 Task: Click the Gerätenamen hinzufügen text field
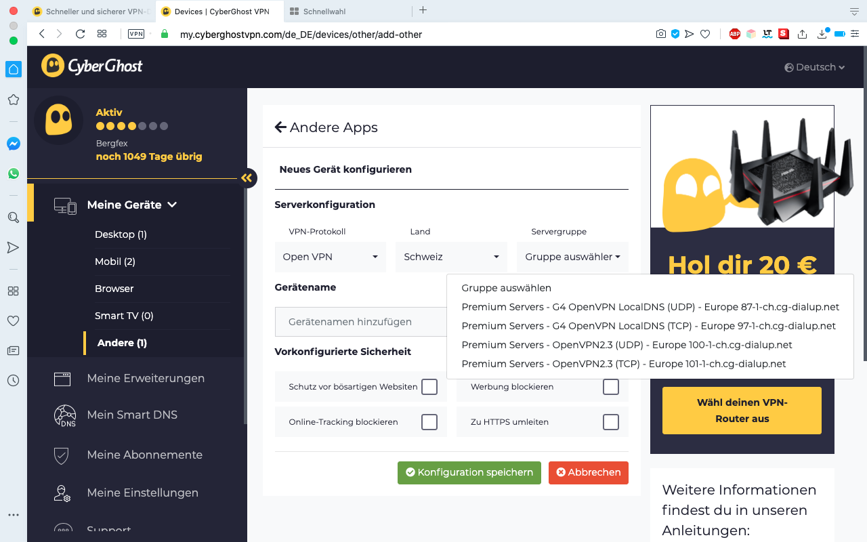pyautogui.click(x=360, y=322)
